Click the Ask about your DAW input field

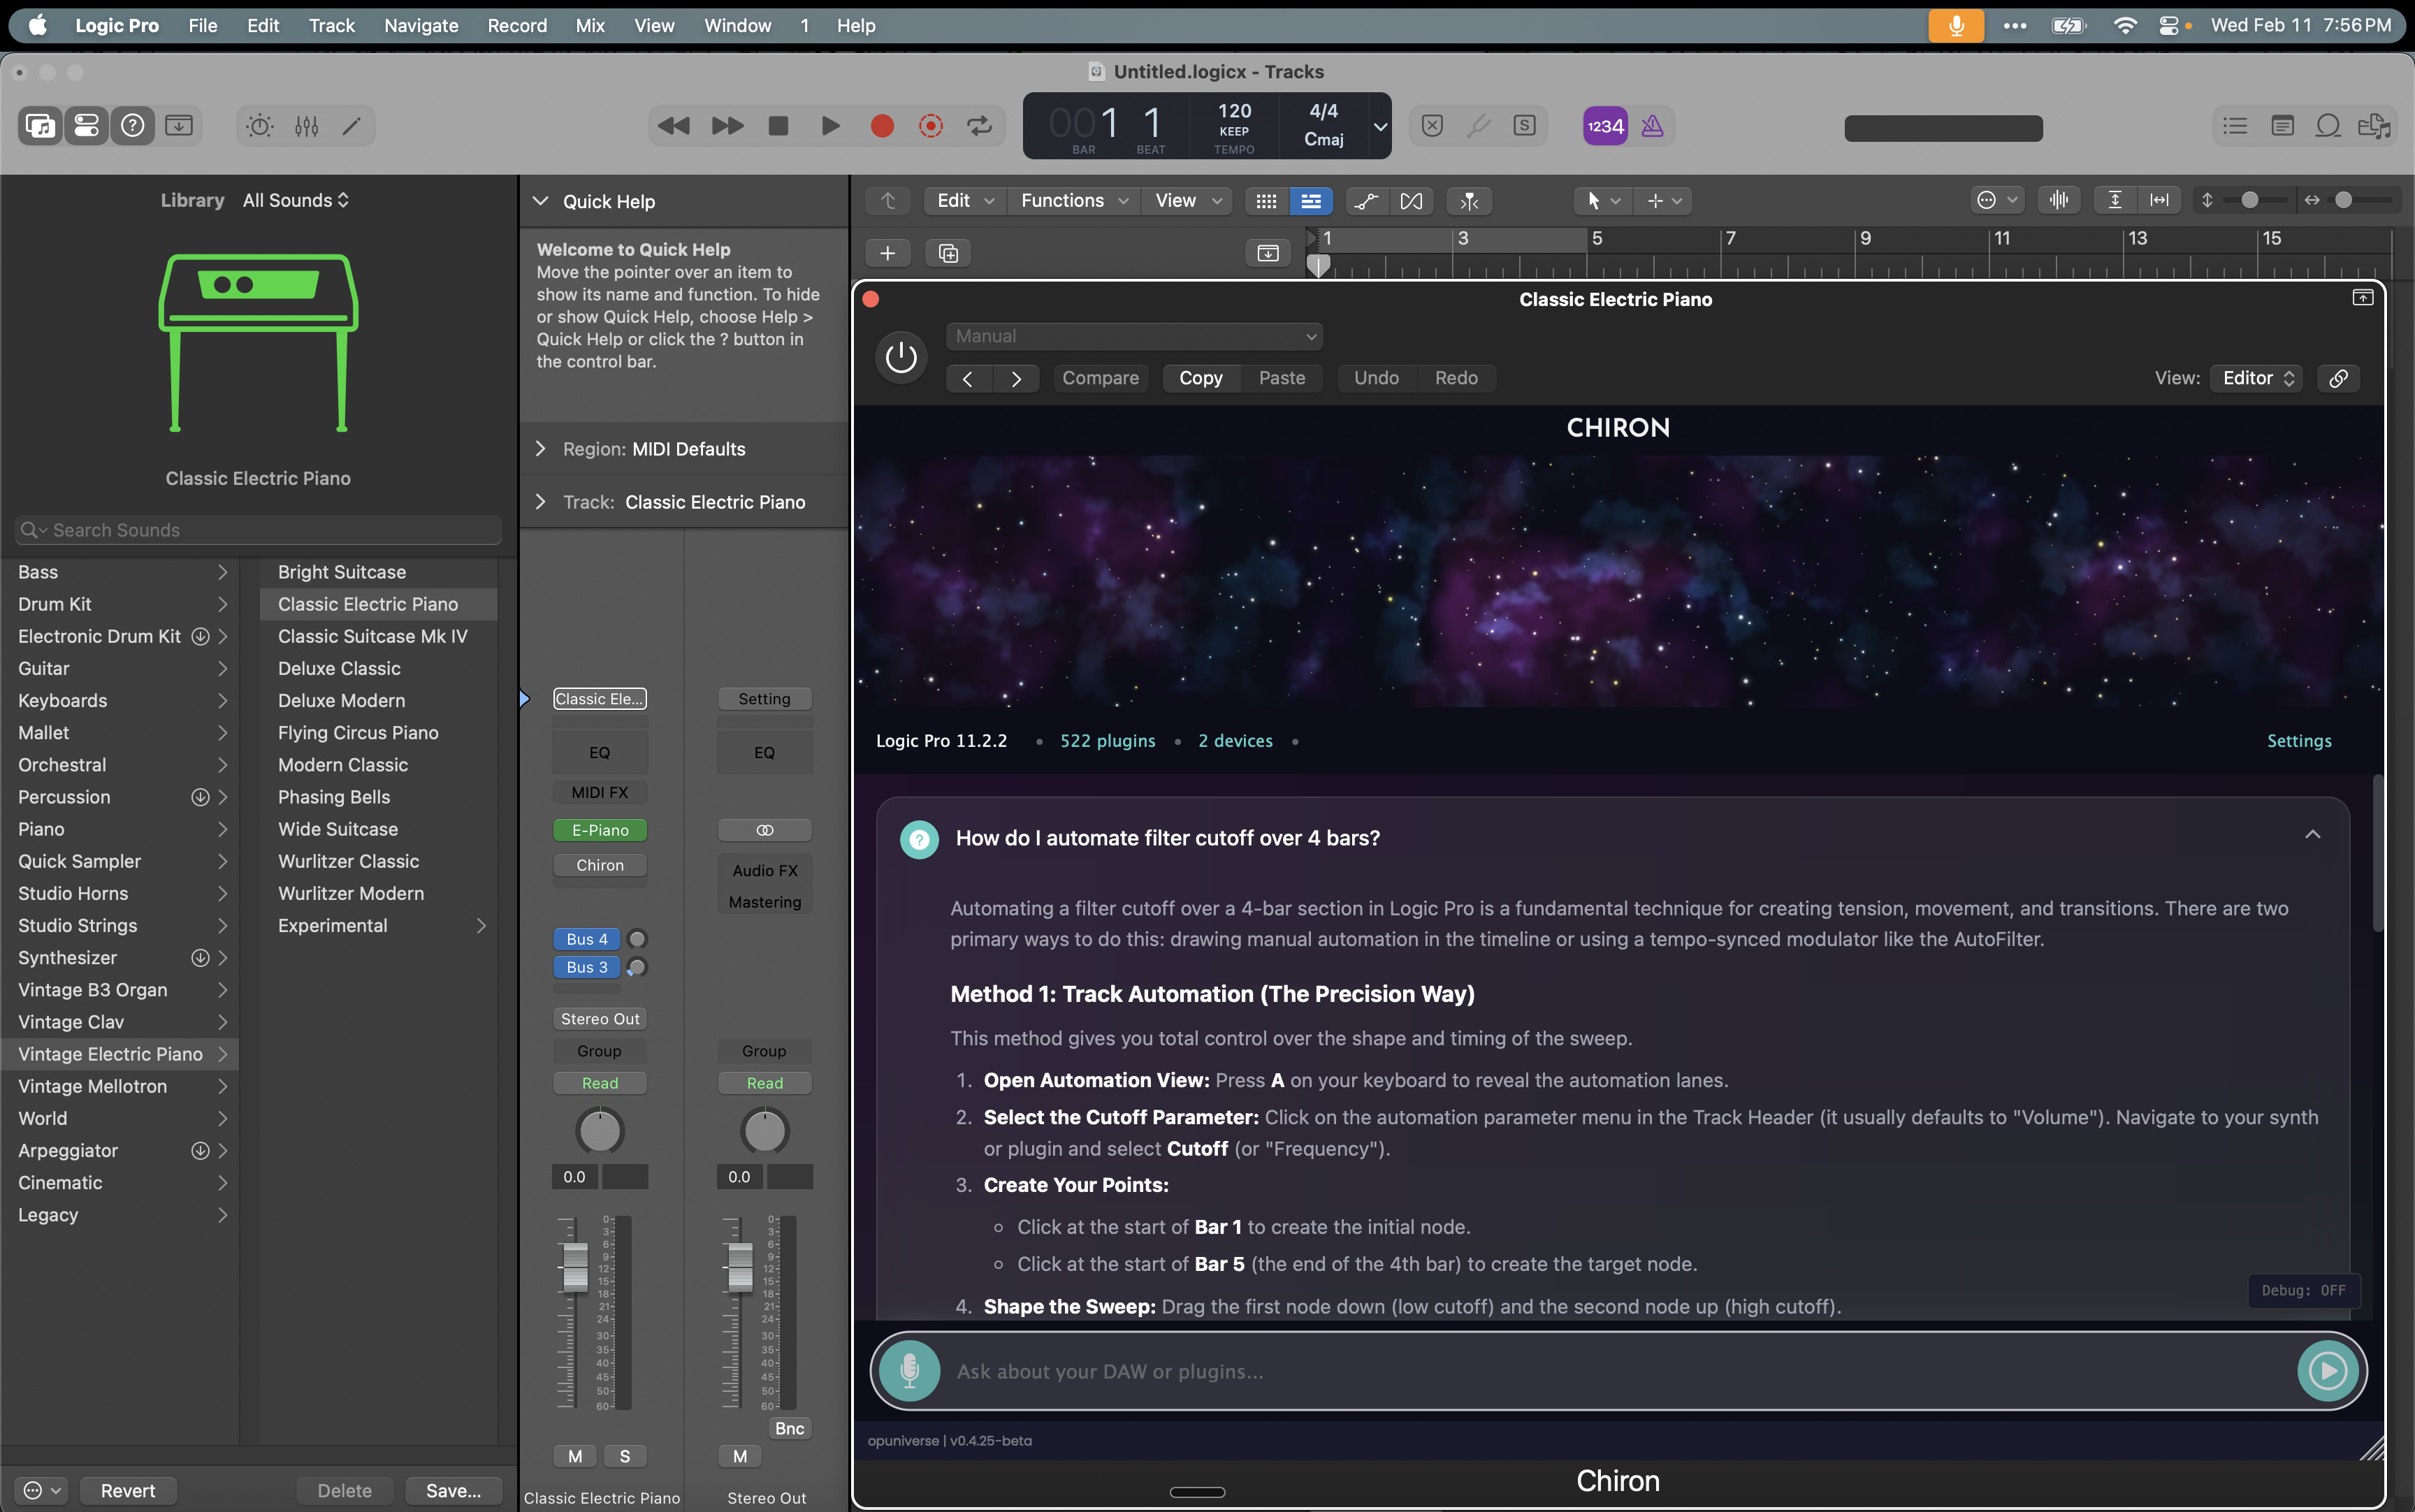pos(1500,1371)
